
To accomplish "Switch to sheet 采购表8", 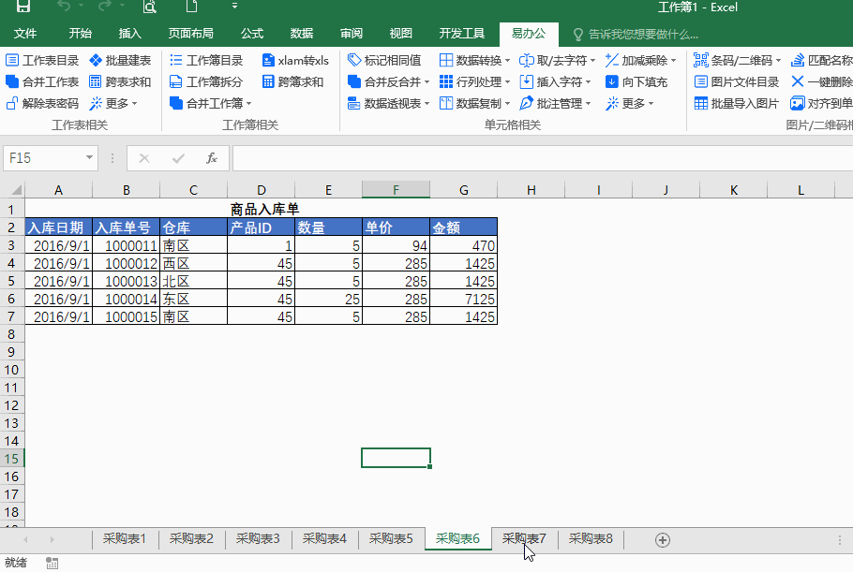I will click(591, 539).
